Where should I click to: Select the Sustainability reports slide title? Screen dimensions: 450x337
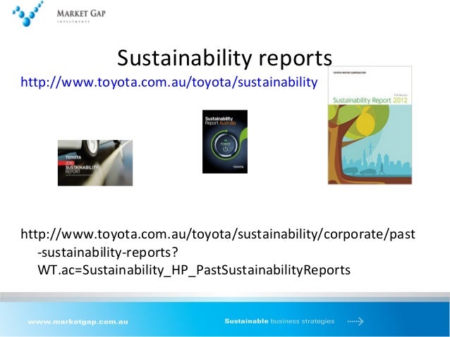pos(225,58)
